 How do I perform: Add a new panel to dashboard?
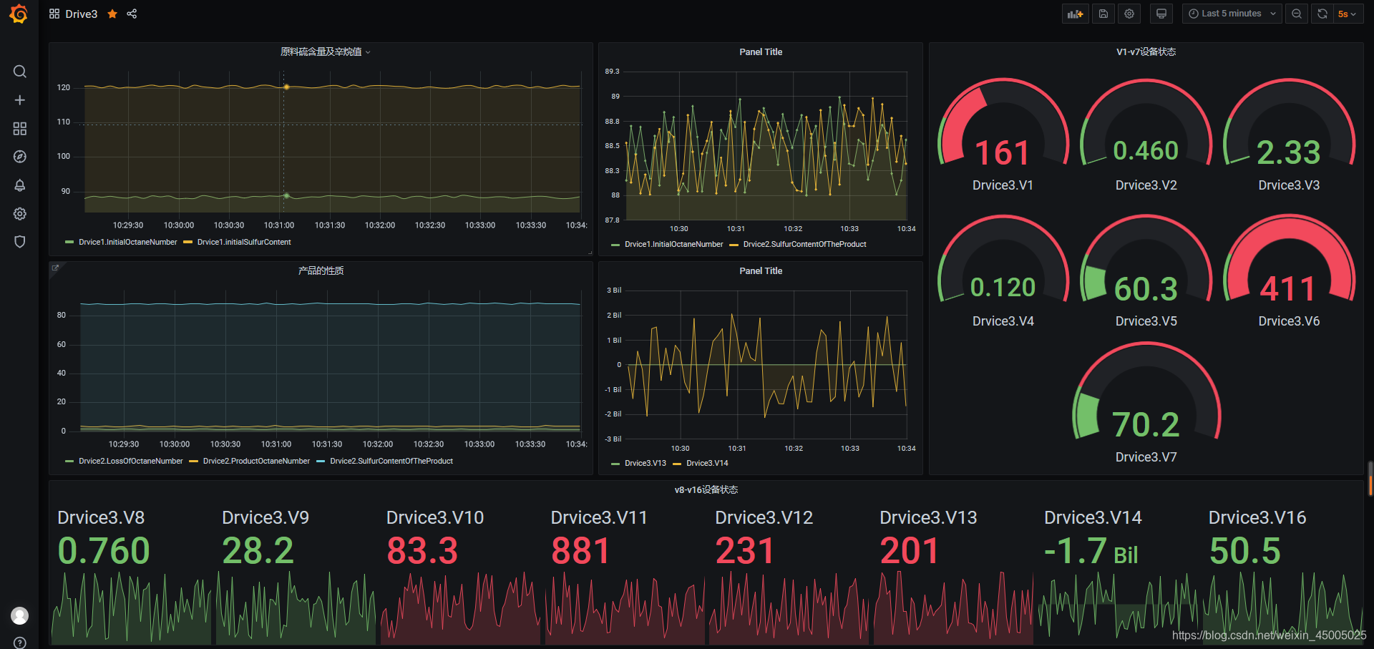1075,14
